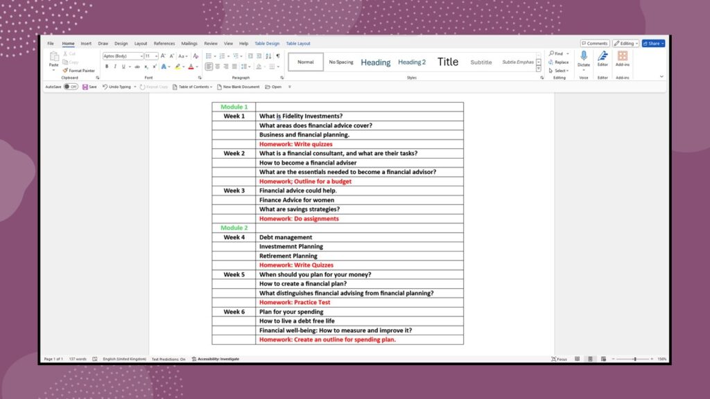
Task: Click the Format Painter icon
Action: coord(65,71)
